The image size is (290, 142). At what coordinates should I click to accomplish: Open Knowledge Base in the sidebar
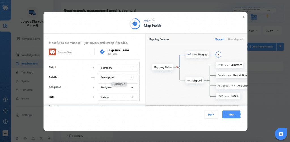[30, 55]
